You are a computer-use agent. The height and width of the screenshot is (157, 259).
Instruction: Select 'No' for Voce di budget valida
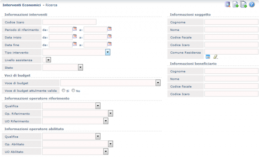[73, 90]
